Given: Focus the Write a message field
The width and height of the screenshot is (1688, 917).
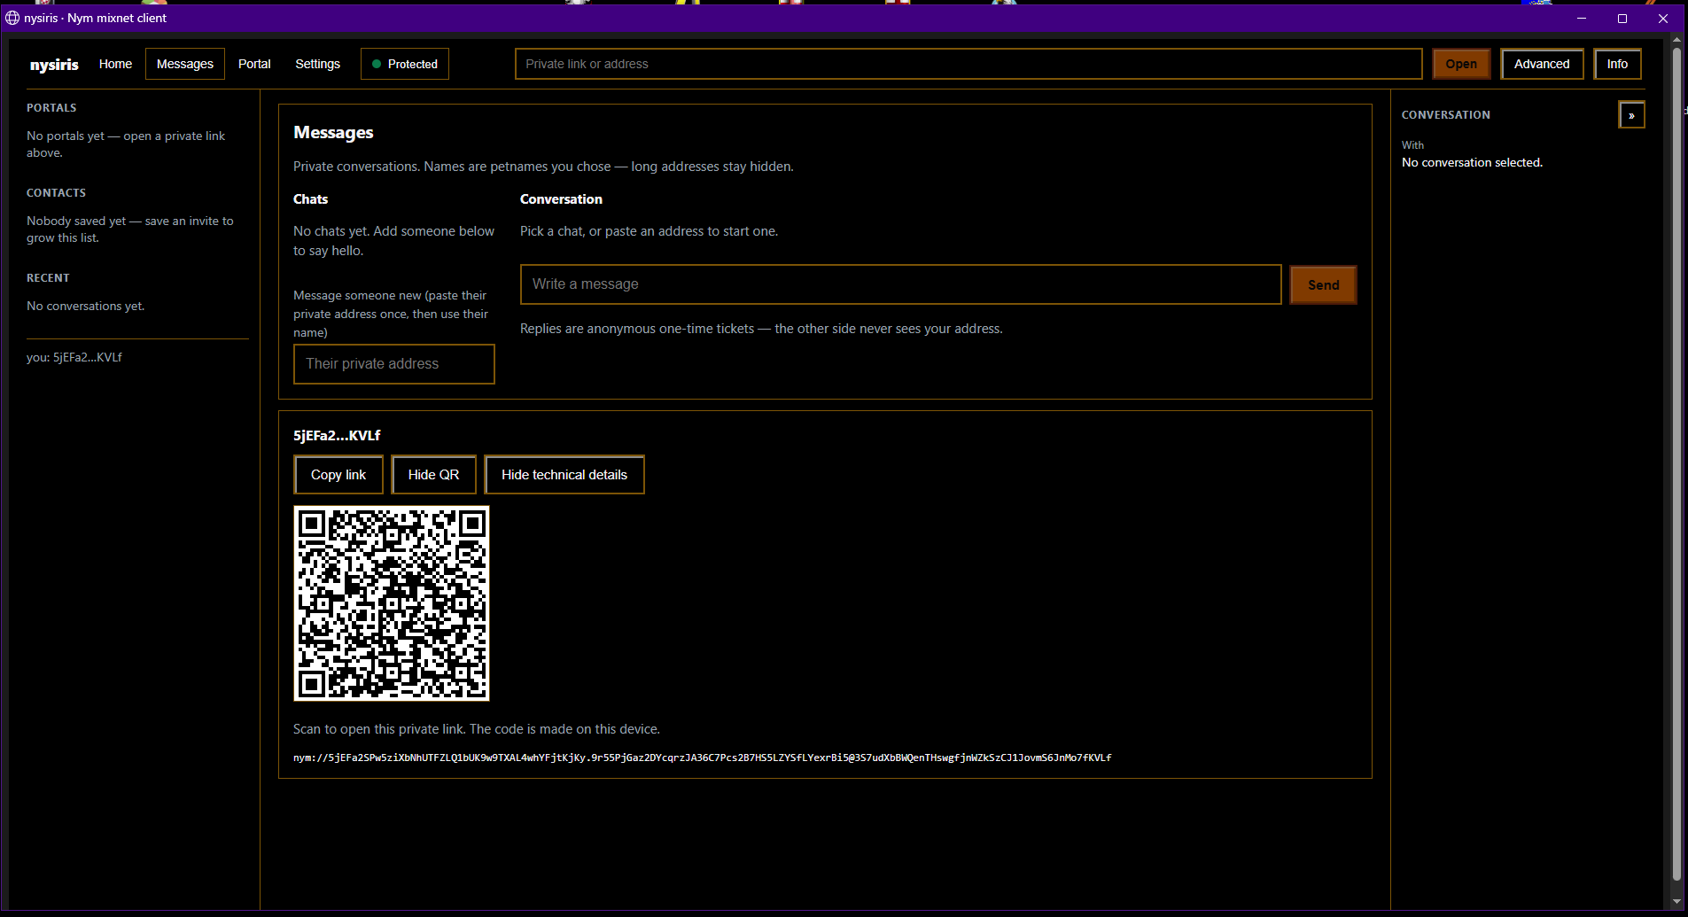Looking at the screenshot, I should tap(901, 284).
